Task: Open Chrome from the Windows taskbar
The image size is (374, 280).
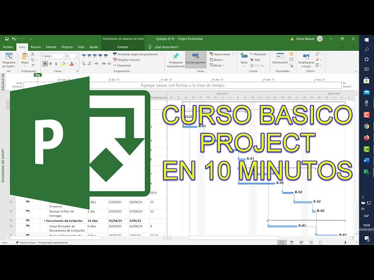Action: 366,126
